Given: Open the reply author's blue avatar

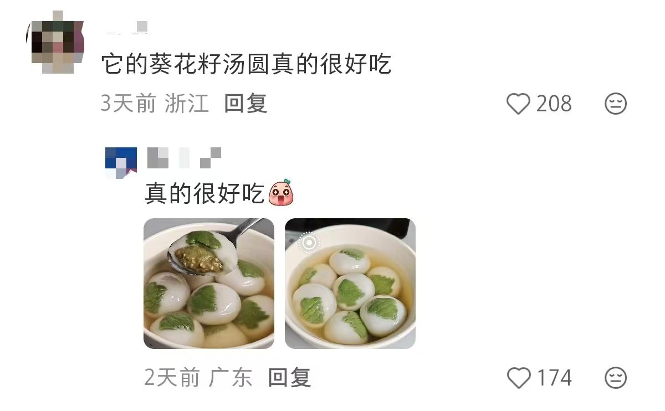Looking at the screenshot, I should [121, 163].
